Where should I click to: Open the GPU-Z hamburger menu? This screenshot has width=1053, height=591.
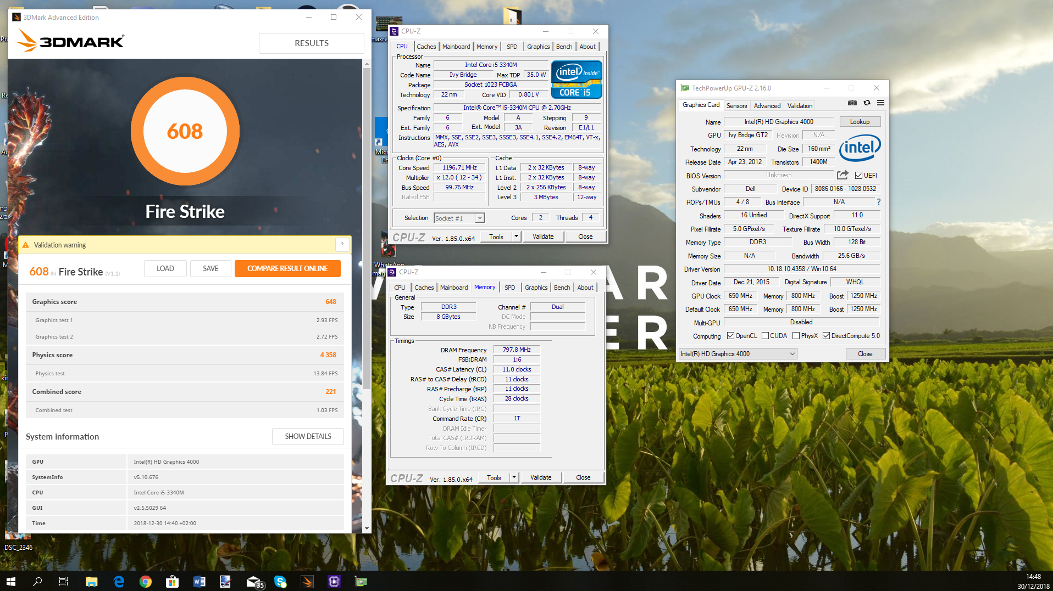tap(880, 103)
